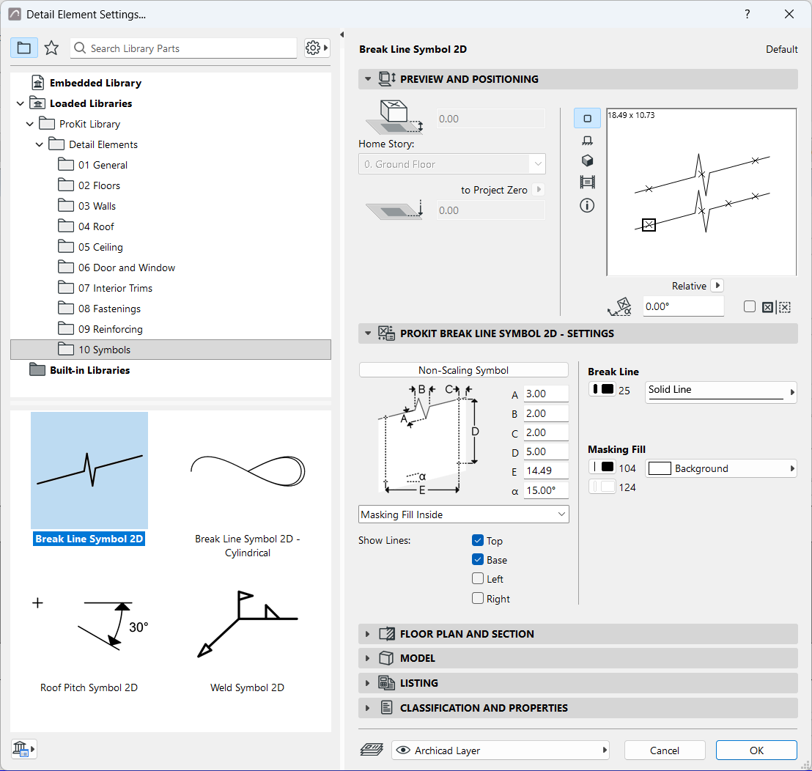This screenshot has height=771, width=812.
Task: Click the dashed mirror symbol icon
Action: (x=785, y=307)
